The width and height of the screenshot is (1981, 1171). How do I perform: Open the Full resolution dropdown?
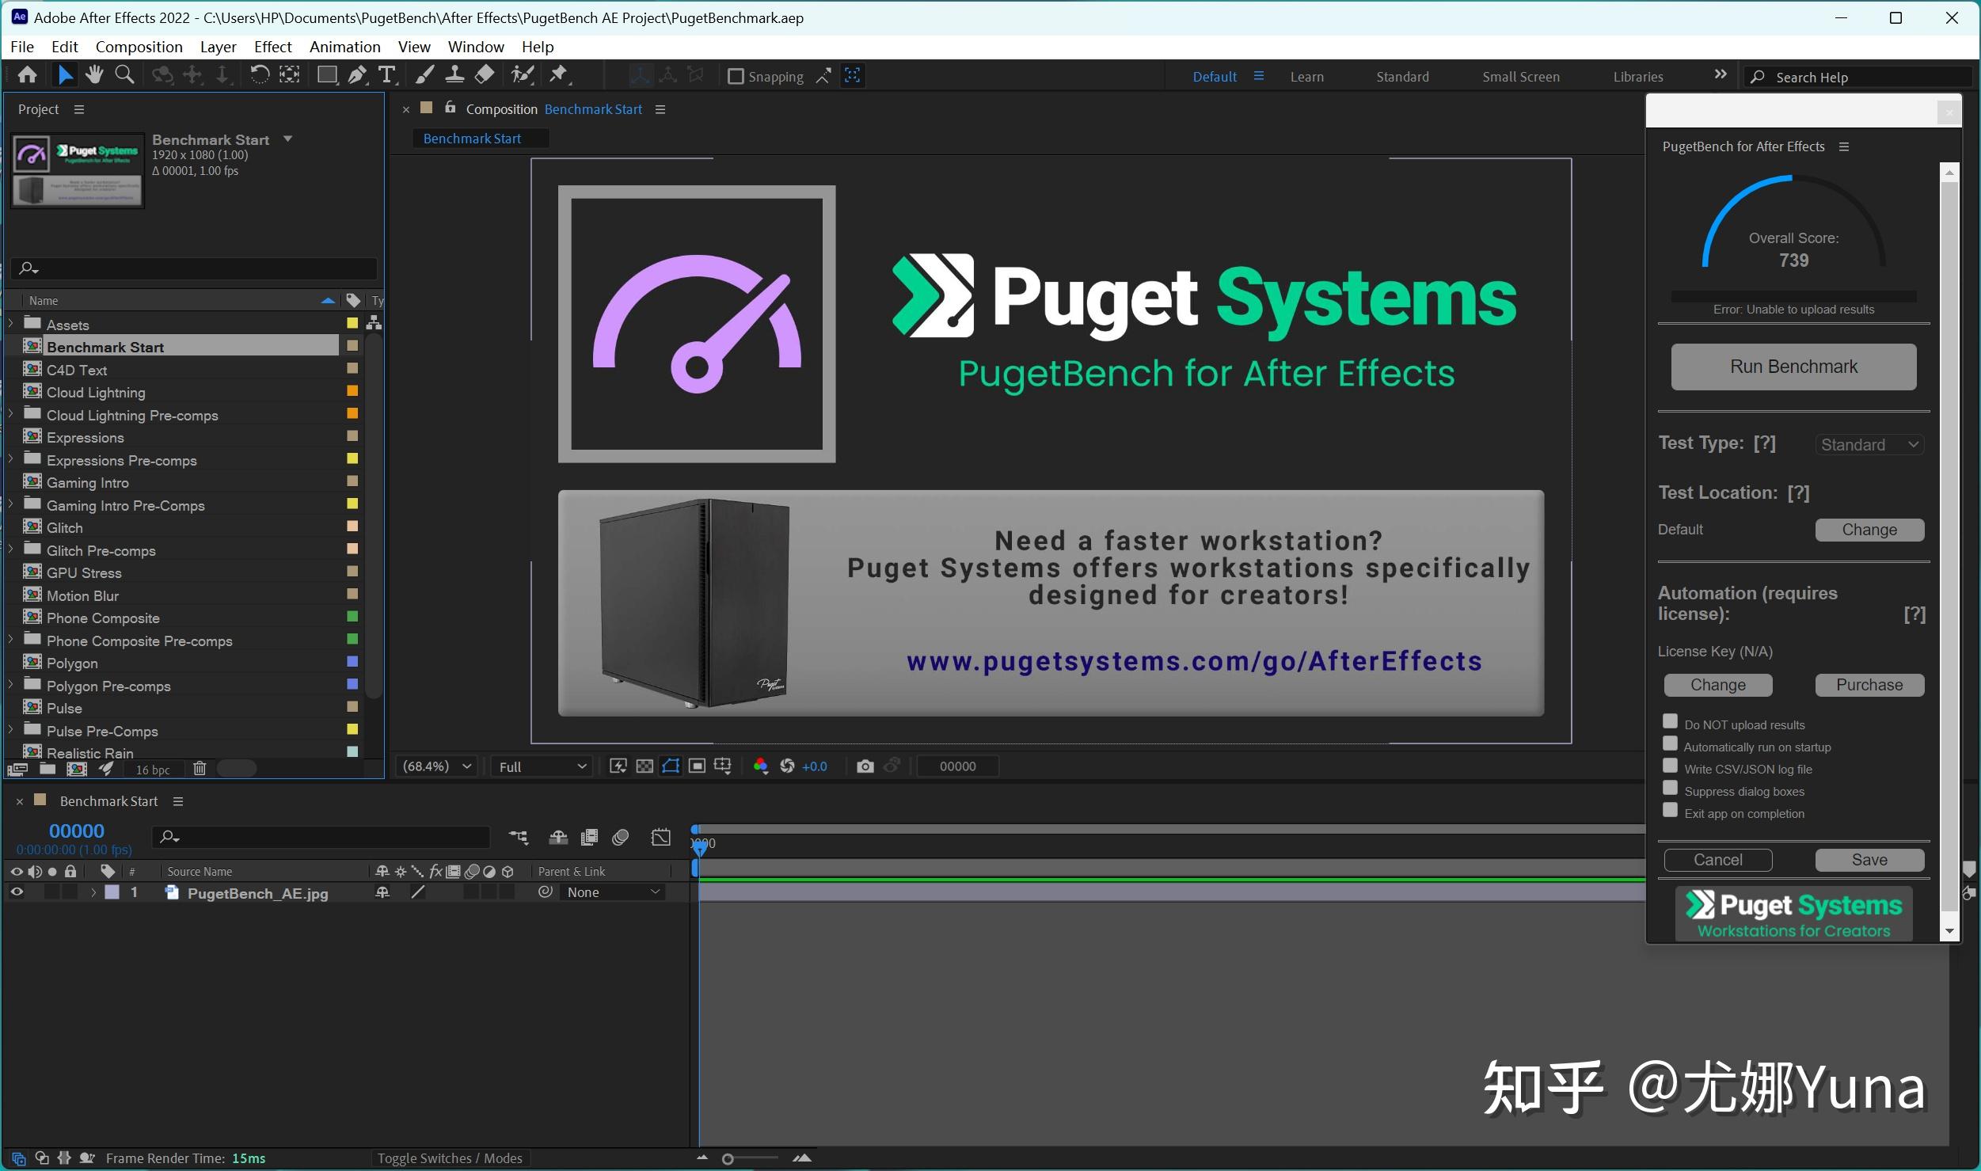pyautogui.click(x=542, y=766)
